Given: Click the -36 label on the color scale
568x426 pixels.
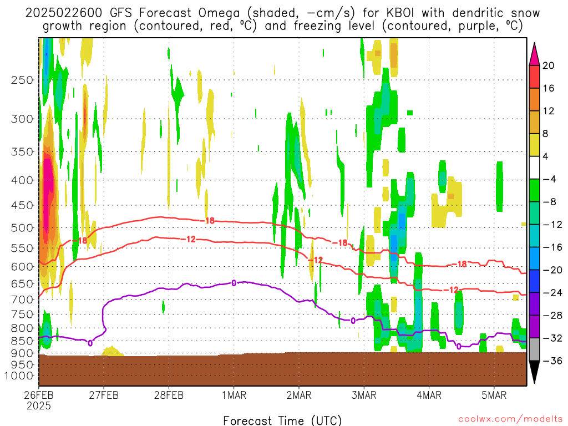Looking at the screenshot, I should 552,361.
